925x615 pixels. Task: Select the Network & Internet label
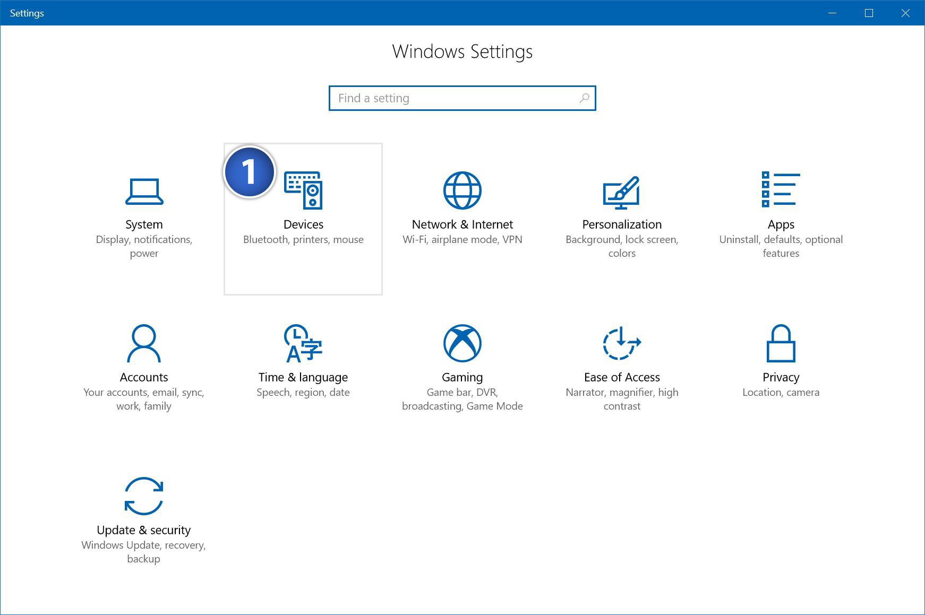tap(462, 224)
